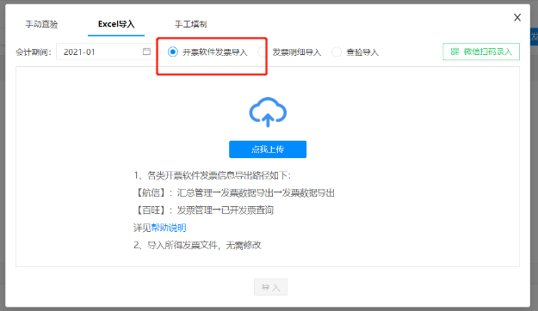Click the 【百旺】 export path instruction text
The image size is (538, 311).
coord(203,210)
